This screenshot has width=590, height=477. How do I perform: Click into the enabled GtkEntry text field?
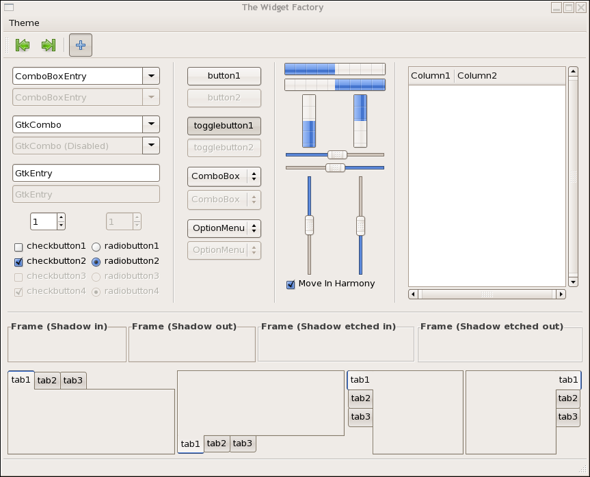coord(86,174)
